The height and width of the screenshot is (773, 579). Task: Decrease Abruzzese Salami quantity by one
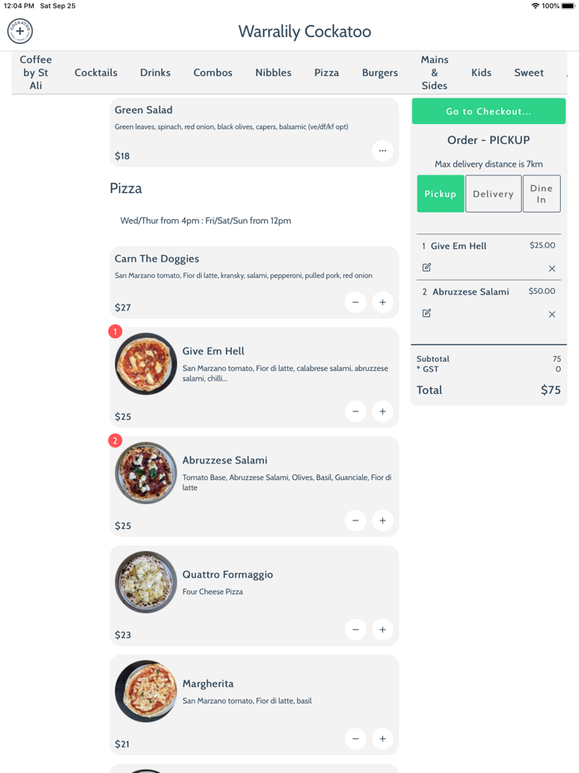[x=356, y=521]
